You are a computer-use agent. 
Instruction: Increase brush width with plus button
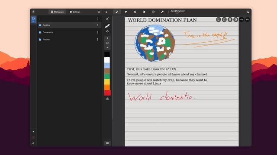coord(107,38)
